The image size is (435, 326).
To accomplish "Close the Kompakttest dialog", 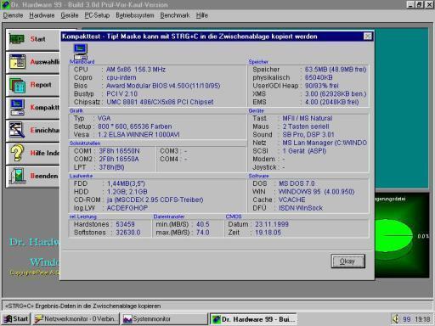I will (368, 37).
